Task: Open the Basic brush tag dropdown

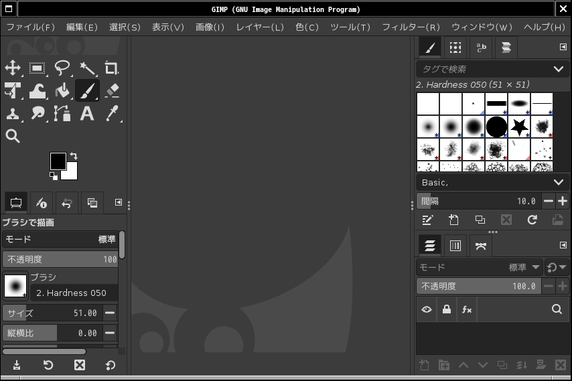Action: [x=558, y=182]
